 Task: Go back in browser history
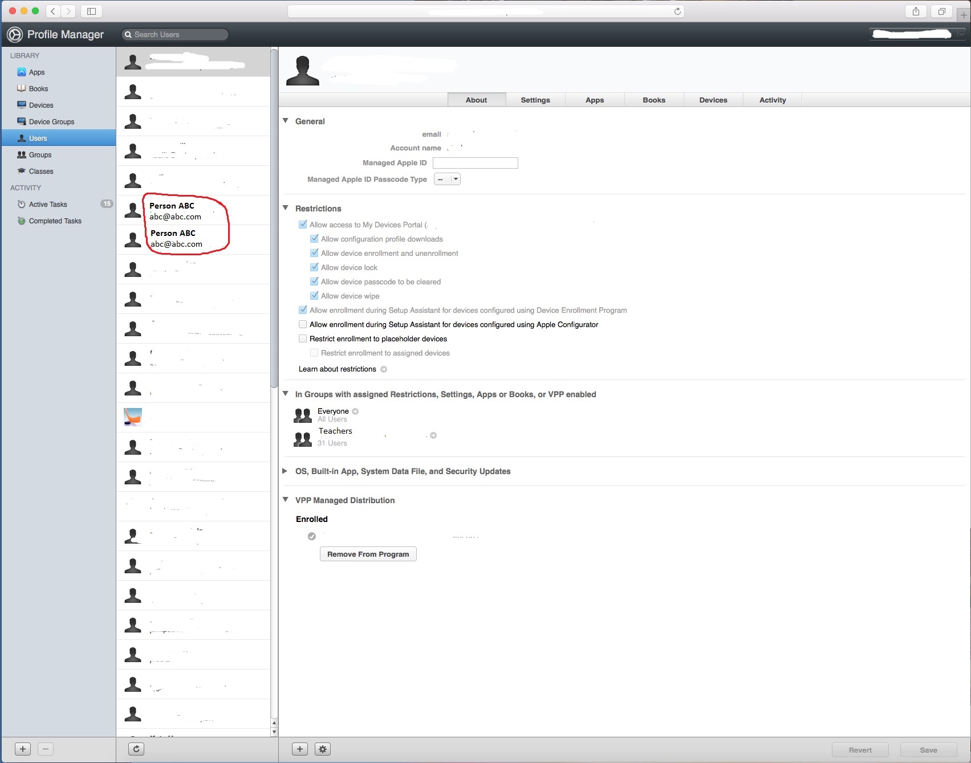(52, 11)
